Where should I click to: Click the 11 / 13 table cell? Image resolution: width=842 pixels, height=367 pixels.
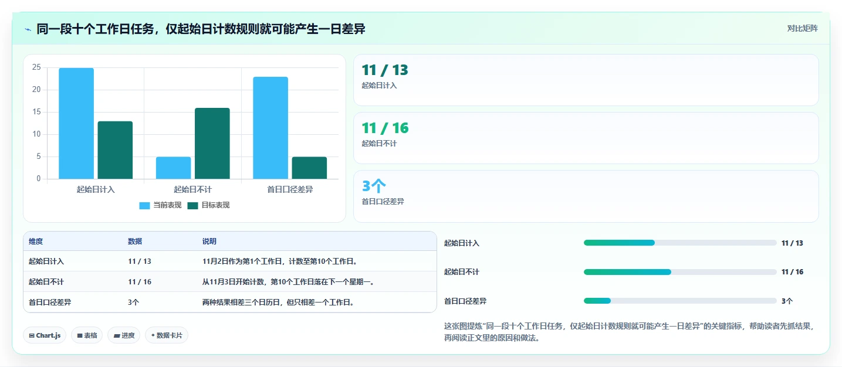tap(140, 261)
